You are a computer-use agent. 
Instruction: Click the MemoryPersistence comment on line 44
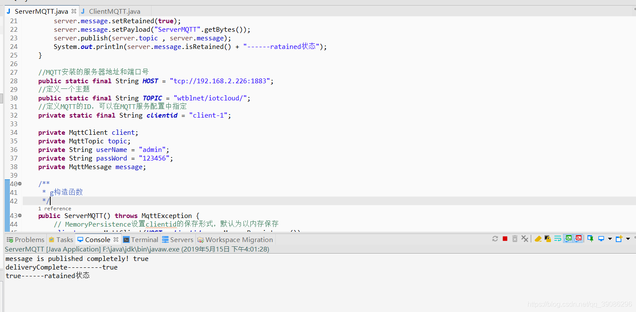pos(166,224)
